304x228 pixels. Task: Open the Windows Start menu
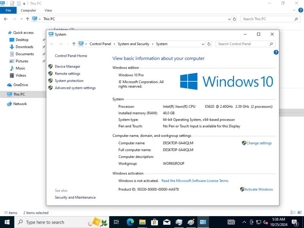(7, 222)
